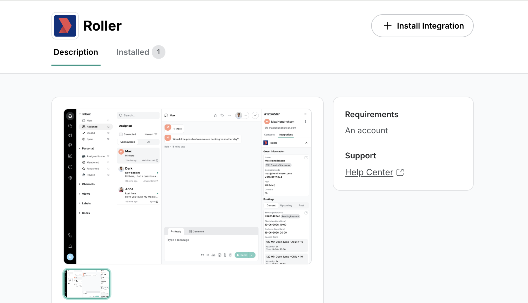Viewport: 528px width, 303px height.
Task: Select the Assigned inbox folder in preview
Action: point(96,127)
